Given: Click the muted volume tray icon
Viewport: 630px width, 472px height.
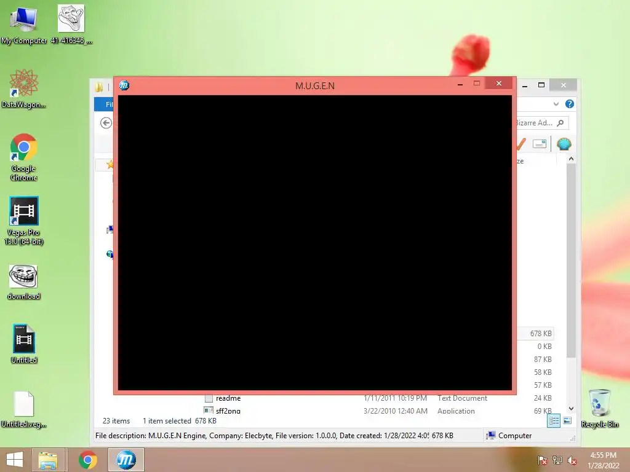Looking at the screenshot, I should point(572,460).
